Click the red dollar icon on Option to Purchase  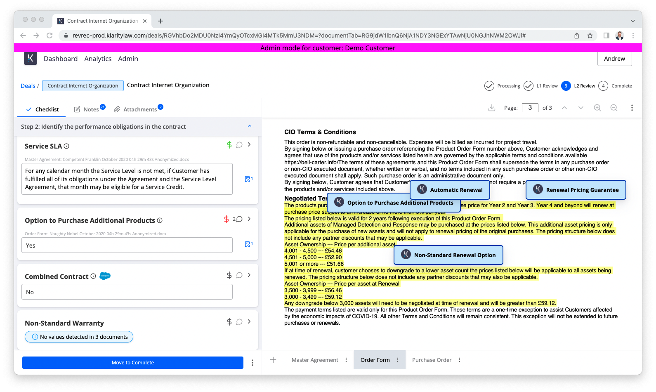click(227, 219)
